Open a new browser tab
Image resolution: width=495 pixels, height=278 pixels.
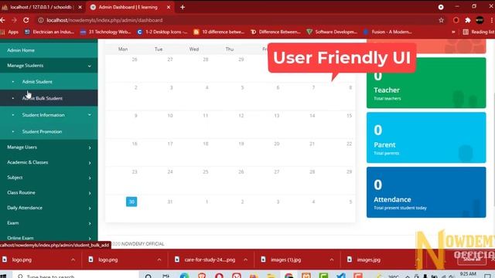click(x=183, y=7)
